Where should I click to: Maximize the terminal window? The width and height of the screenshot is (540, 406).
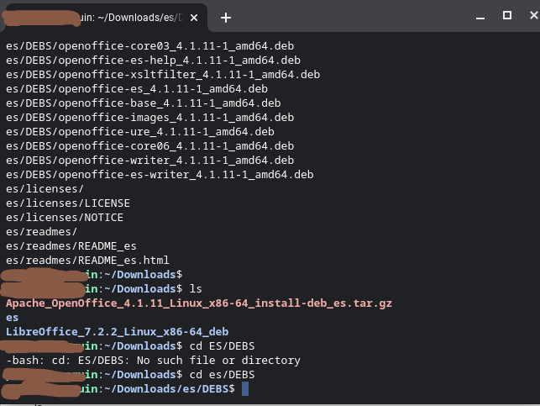506,15
